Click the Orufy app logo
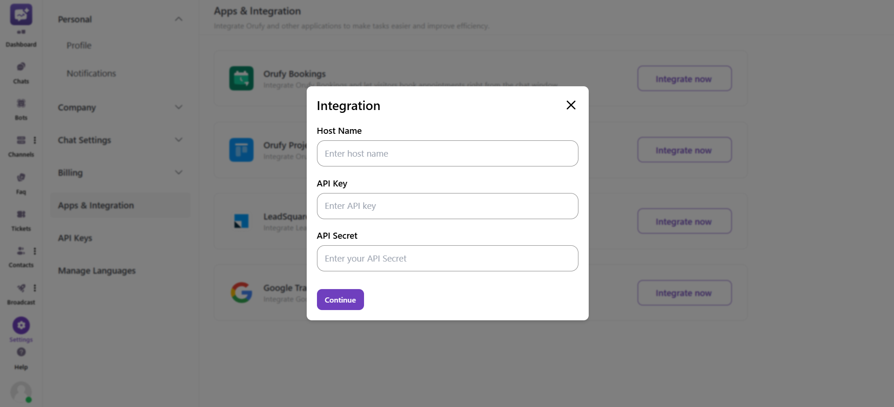894x407 pixels. (x=21, y=14)
